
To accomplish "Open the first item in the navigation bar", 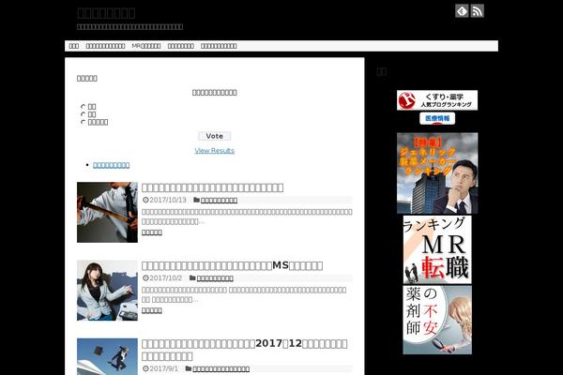I will [x=74, y=46].
